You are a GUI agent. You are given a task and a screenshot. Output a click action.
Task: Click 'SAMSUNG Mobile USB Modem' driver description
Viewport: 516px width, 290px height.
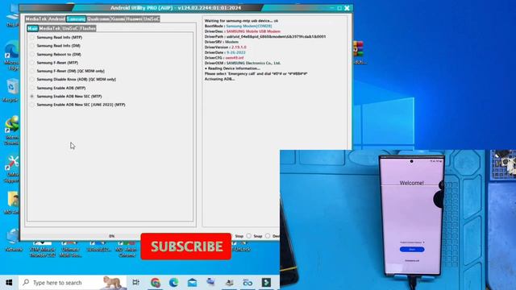tap(253, 31)
